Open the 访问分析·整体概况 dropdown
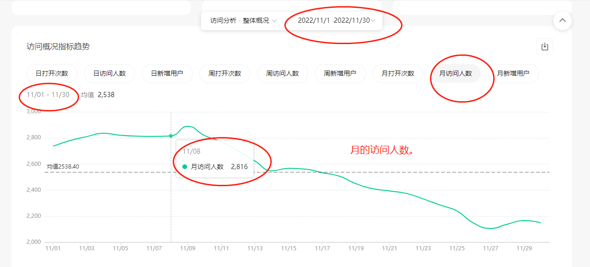Screen dimensions: 590x267 (243, 20)
